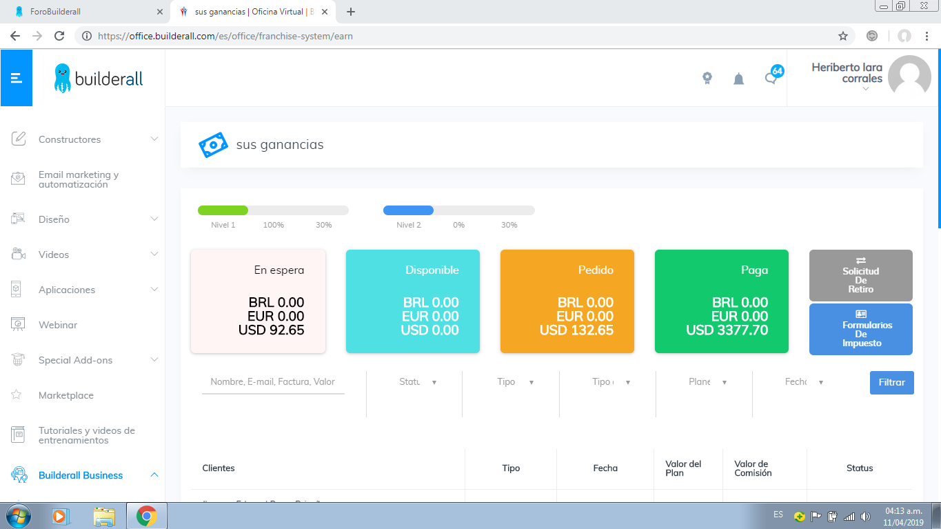Click the Builderall Business icon

pos(19,475)
